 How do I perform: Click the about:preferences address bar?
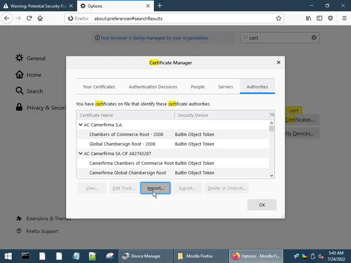tap(183, 18)
